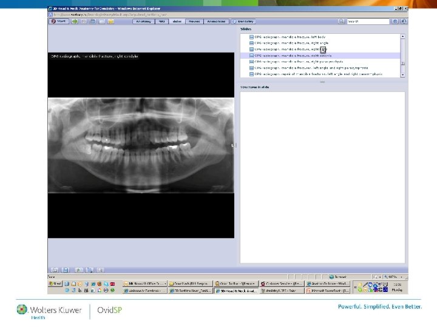Switch to the Animations tab

(216, 21)
